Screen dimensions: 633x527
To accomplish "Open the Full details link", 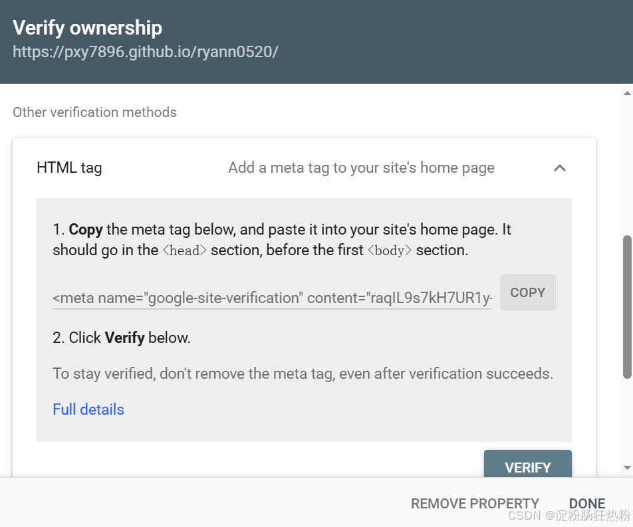I will coord(88,409).
